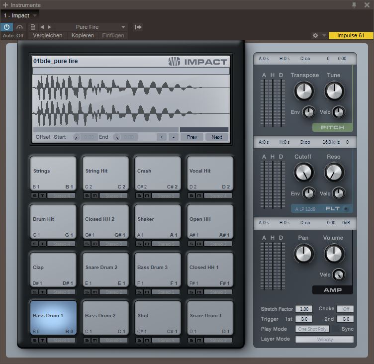Open the Choke Off dropdown
The image size is (374, 364).
(x=345, y=309)
